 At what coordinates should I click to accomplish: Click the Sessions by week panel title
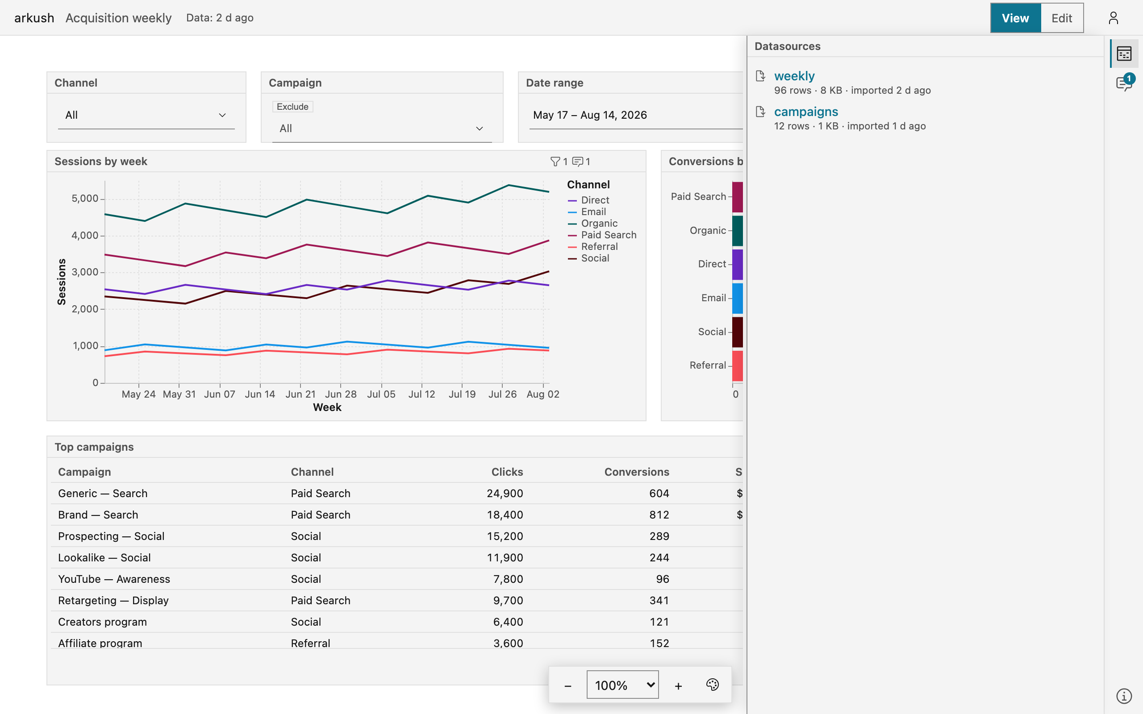pos(100,162)
